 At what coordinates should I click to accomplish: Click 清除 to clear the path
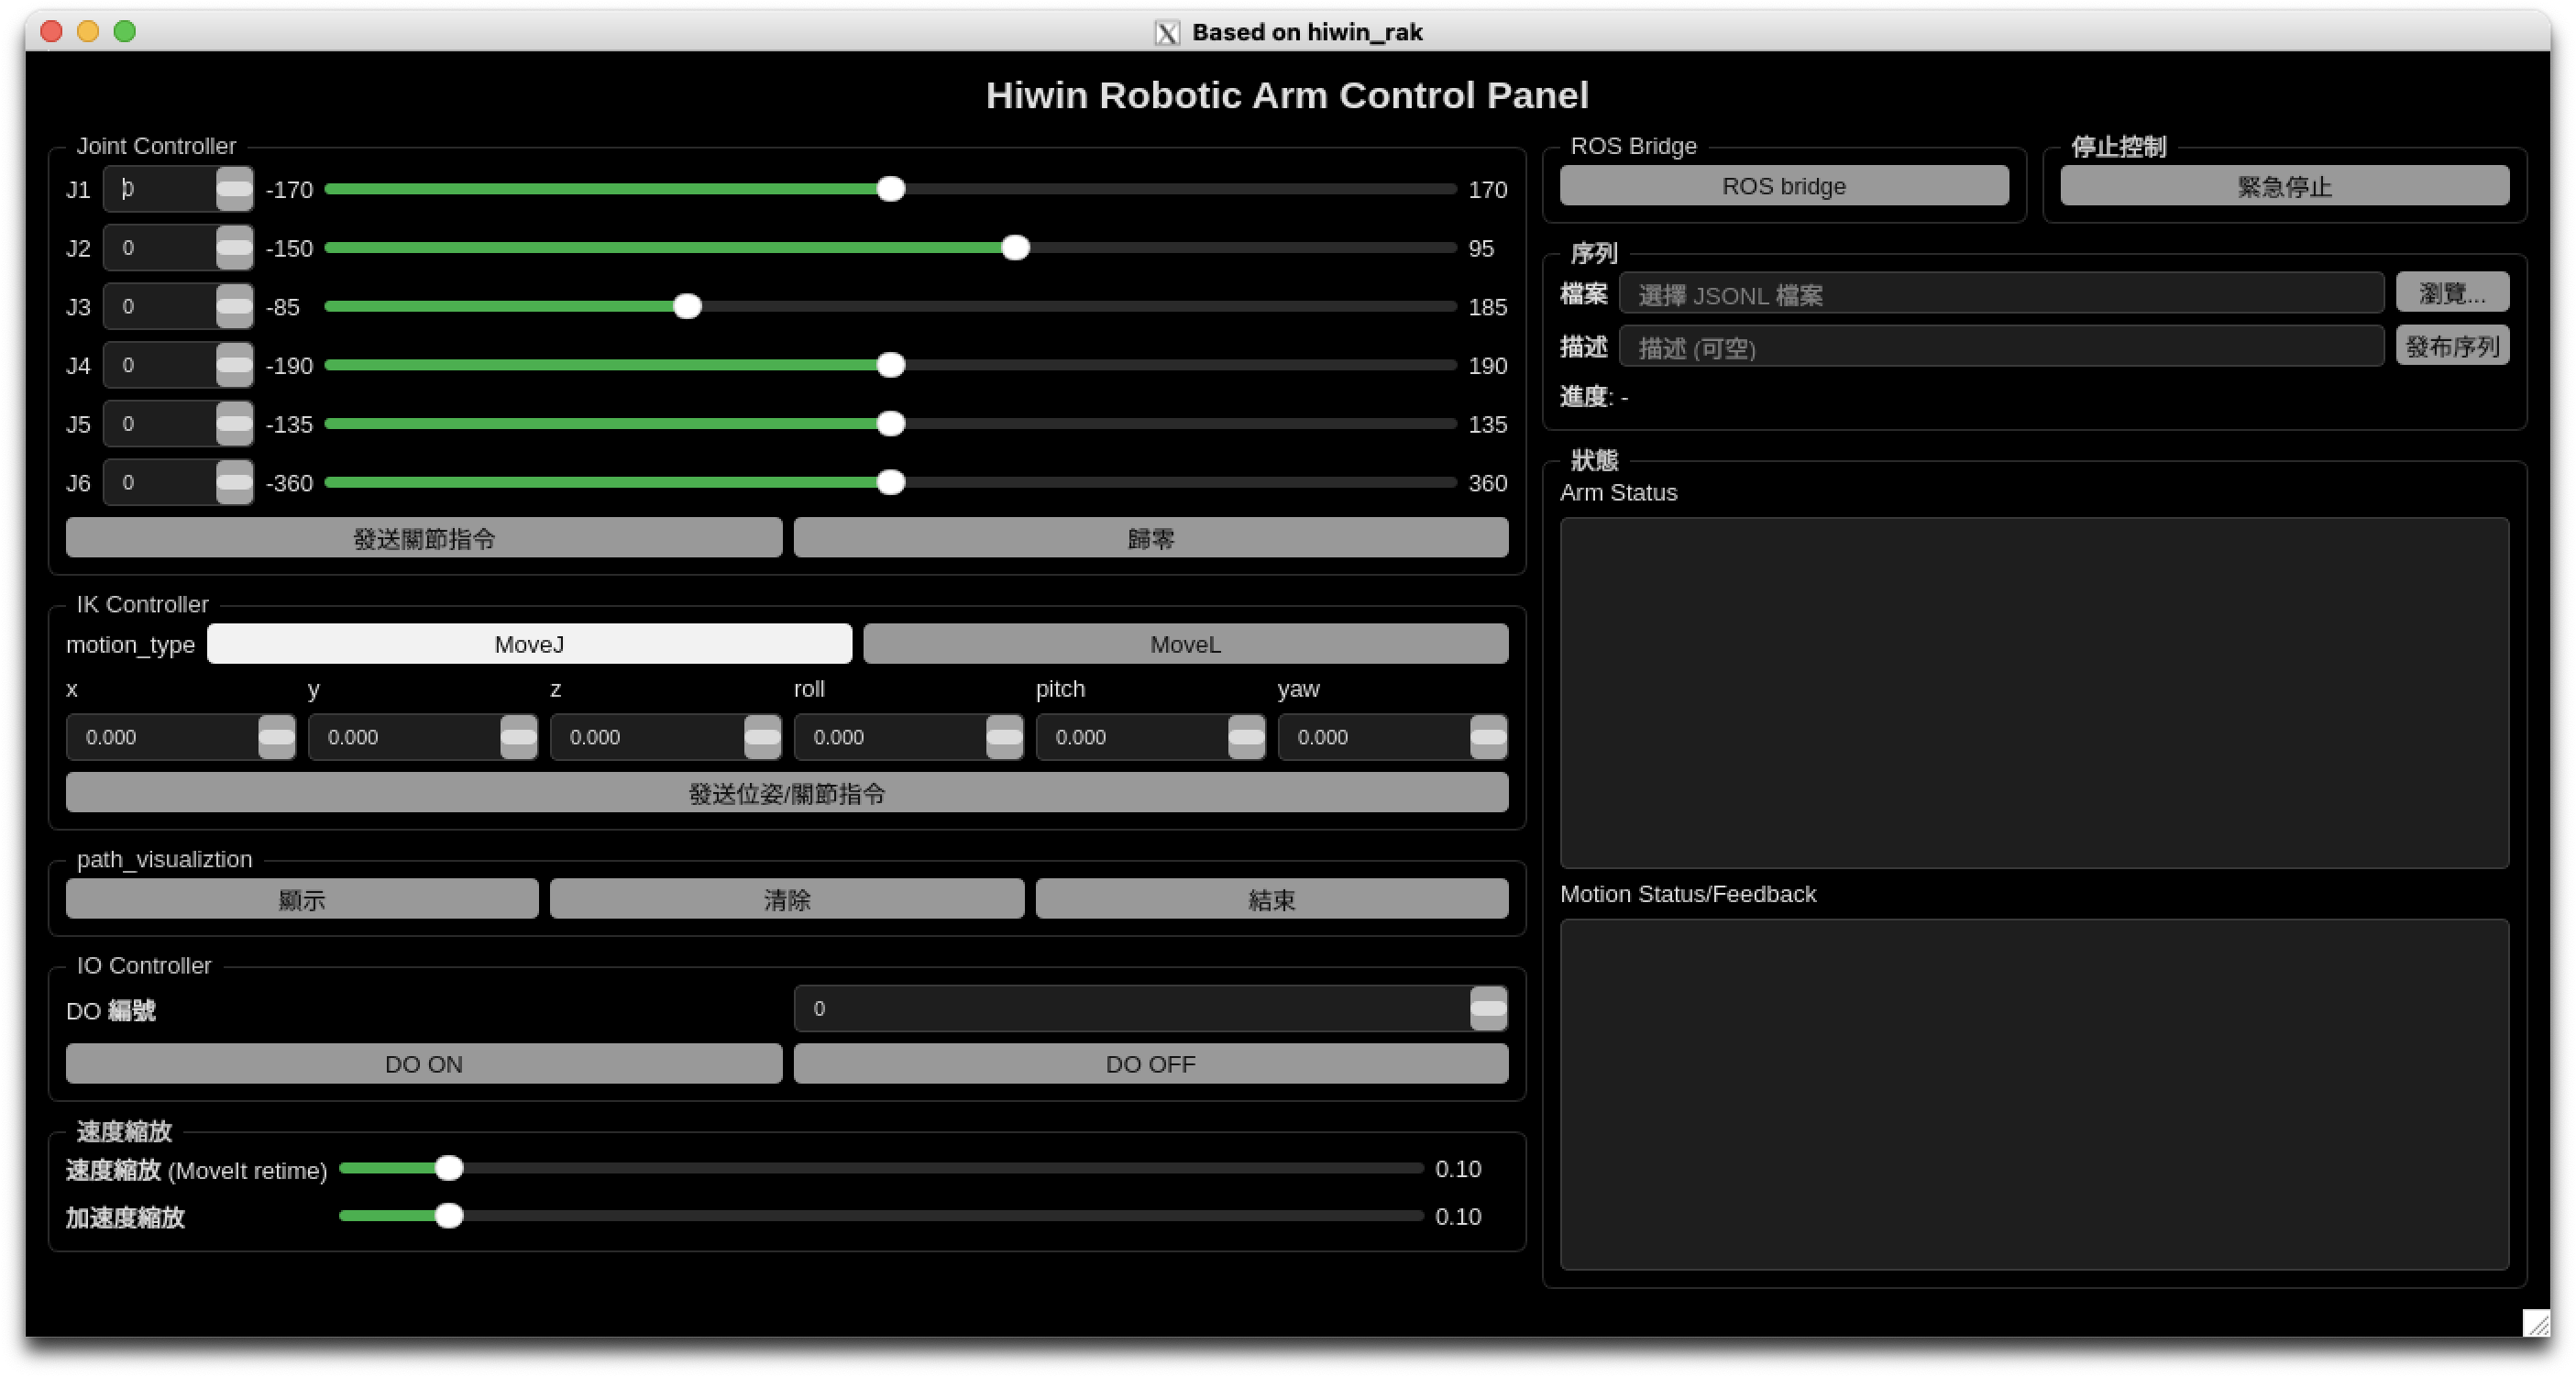click(x=787, y=900)
